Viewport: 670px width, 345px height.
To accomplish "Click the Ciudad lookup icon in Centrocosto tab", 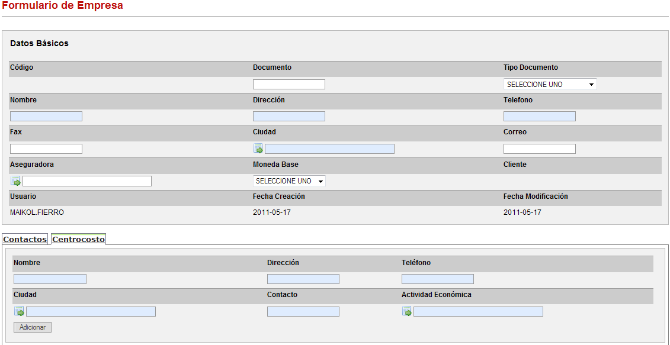I will (x=19, y=311).
